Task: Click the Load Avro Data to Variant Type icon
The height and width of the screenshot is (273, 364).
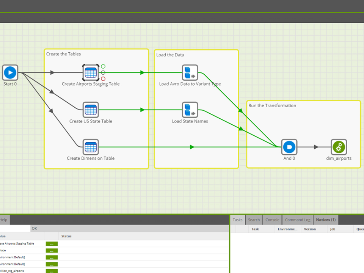Action: tap(190, 73)
